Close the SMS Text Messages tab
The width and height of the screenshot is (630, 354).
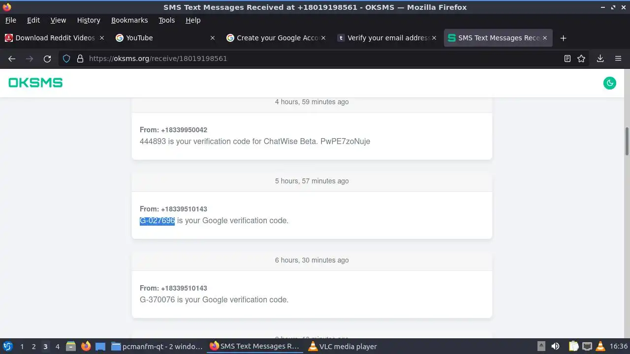pyautogui.click(x=545, y=38)
